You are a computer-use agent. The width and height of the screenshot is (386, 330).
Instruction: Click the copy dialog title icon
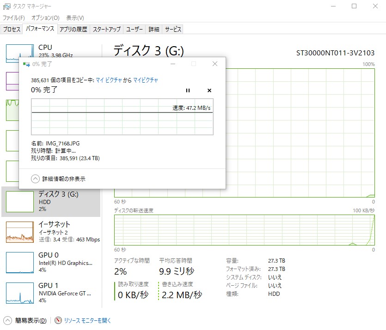point(26,64)
